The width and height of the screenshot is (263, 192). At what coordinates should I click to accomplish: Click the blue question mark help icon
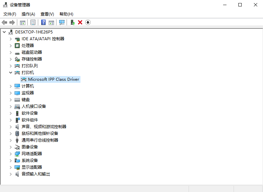point(43,22)
